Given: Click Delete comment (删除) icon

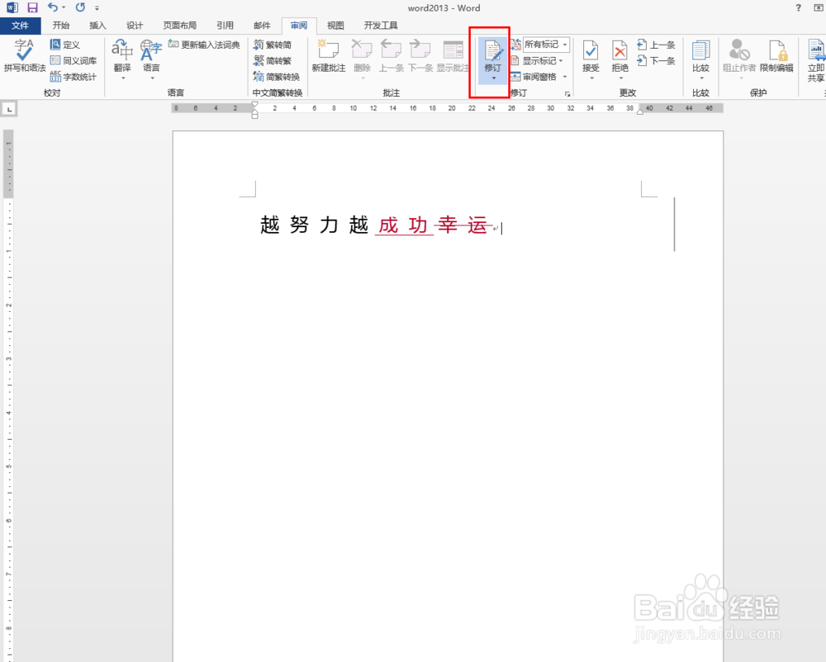Looking at the screenshot, I should click(x=362, y=50).
